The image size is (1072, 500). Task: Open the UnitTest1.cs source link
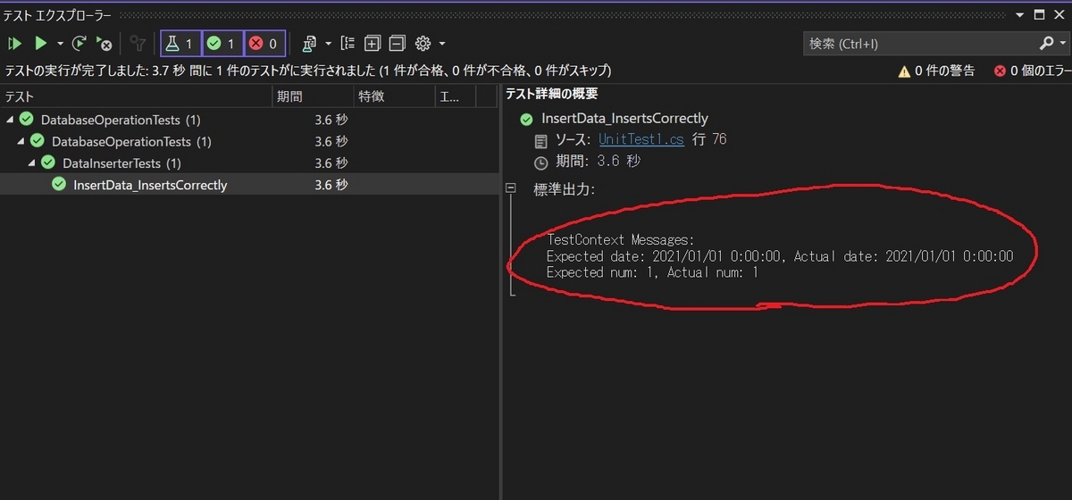click(x=641, y=140)
